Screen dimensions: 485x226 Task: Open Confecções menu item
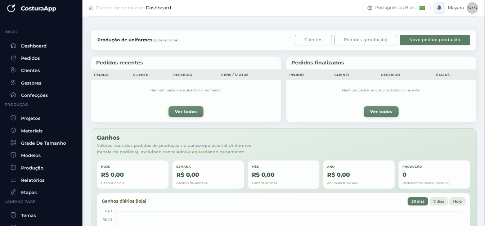click(x=34, y=95)
